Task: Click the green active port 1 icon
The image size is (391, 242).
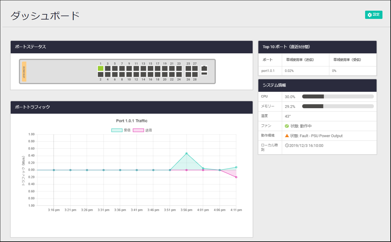Action: click(101, 68)
